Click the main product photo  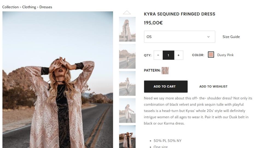(x=58, y=79)
